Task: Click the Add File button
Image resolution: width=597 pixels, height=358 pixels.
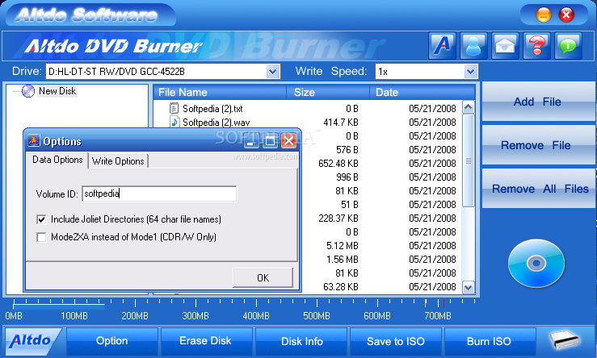Action: 538,102
